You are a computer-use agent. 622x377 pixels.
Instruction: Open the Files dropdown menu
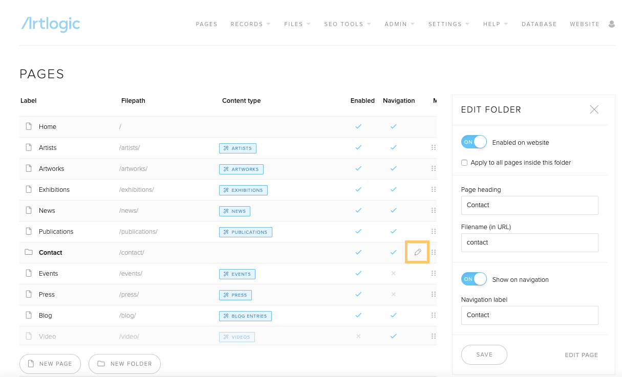[297, 24]
